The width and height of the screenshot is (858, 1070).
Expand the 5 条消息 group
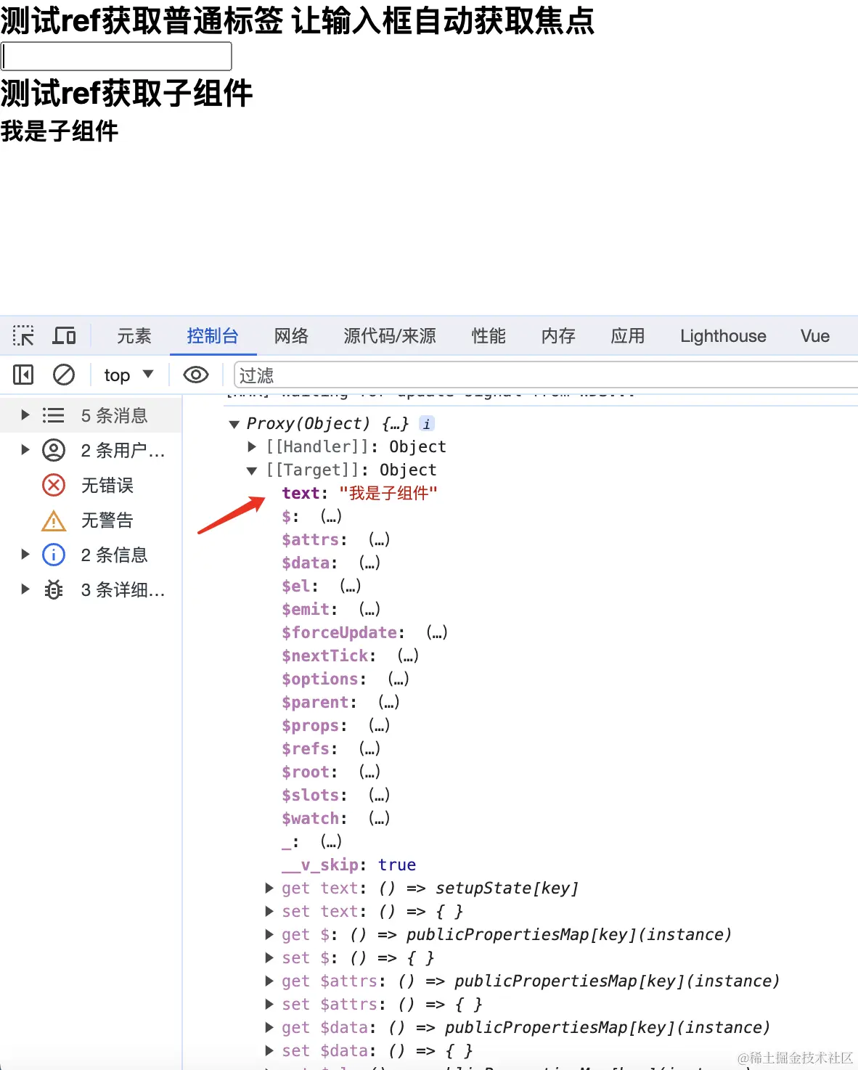(x=25, y=415)
